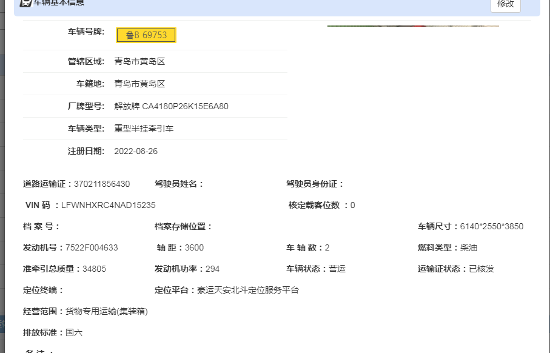Select the vehicle type 重型半挂牵引车

tap(144, 129)
